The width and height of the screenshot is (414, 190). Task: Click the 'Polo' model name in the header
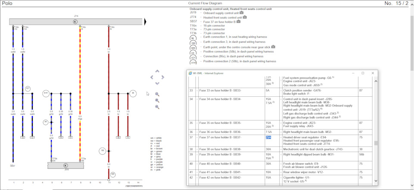(7, 3)
